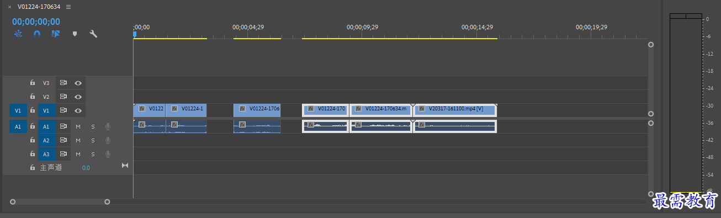Hide track V3 output with eye icon
The image size is (721, 218).
[x=78, y=83]
